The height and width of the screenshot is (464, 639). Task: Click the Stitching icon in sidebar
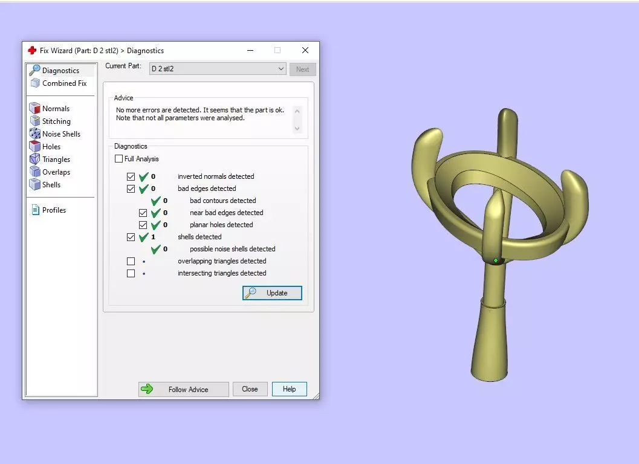[x=35, y=121]
